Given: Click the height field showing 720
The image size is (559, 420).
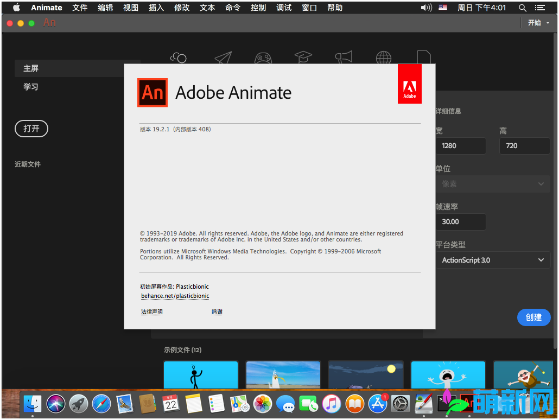Looking at the screenshot, I should click(x=524, y=146).
